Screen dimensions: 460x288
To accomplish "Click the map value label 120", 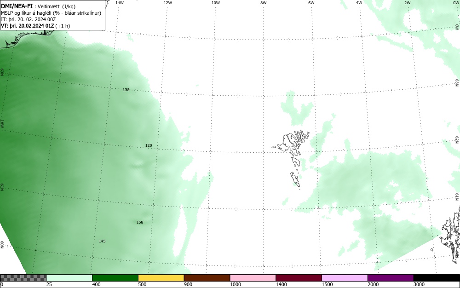I will [149, 145].
